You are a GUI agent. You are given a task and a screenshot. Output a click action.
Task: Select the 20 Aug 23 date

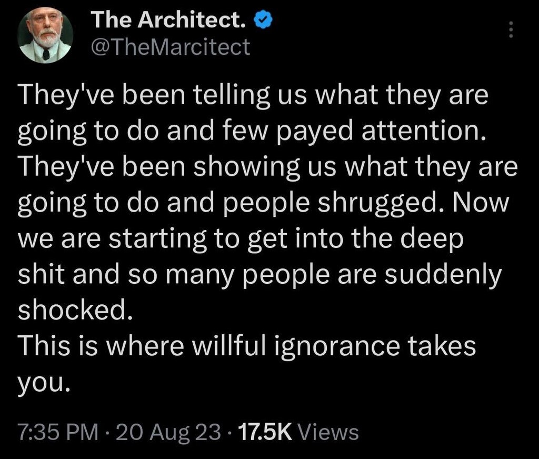[168, 432]
